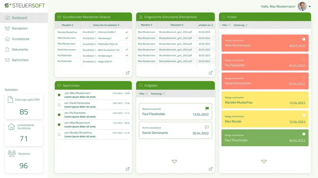Click the green flag on Paul Placeholder task
Viewport: 318px width, 178px height.
(x=207, y=108)
